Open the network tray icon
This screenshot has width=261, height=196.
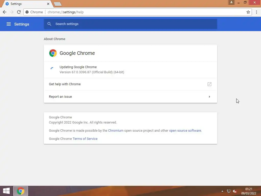(x=229, y=191)
